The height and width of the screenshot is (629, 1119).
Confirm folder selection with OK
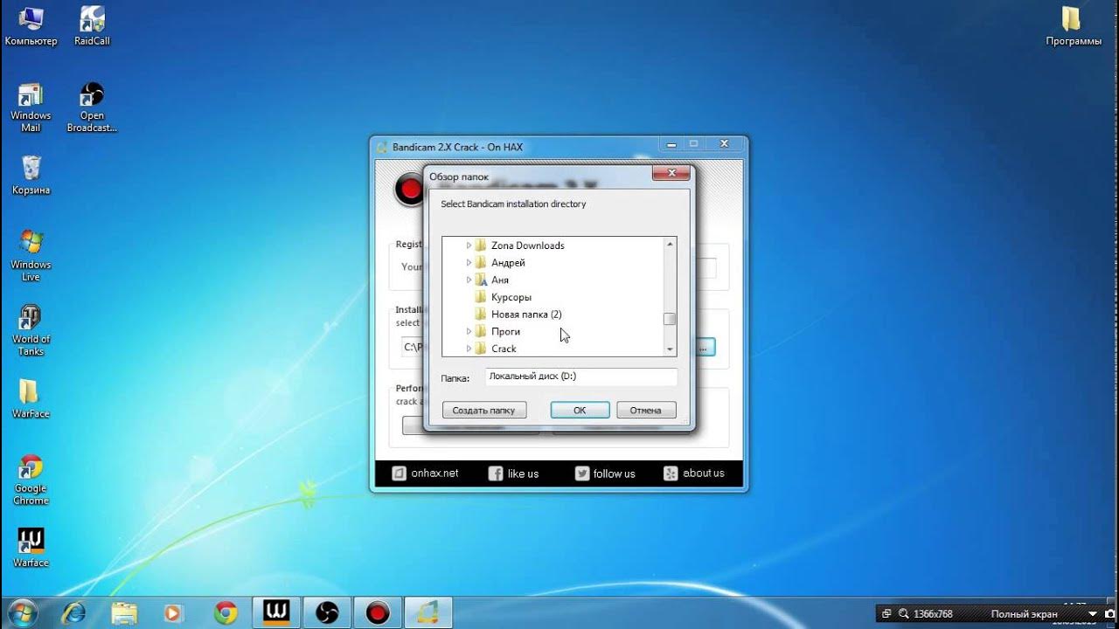pyautogui.click(x=580, y=410)
